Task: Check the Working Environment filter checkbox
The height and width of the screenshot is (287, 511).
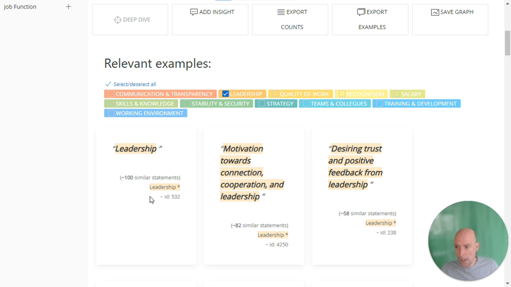Action: pyautogui.click(x=111, y=113)
